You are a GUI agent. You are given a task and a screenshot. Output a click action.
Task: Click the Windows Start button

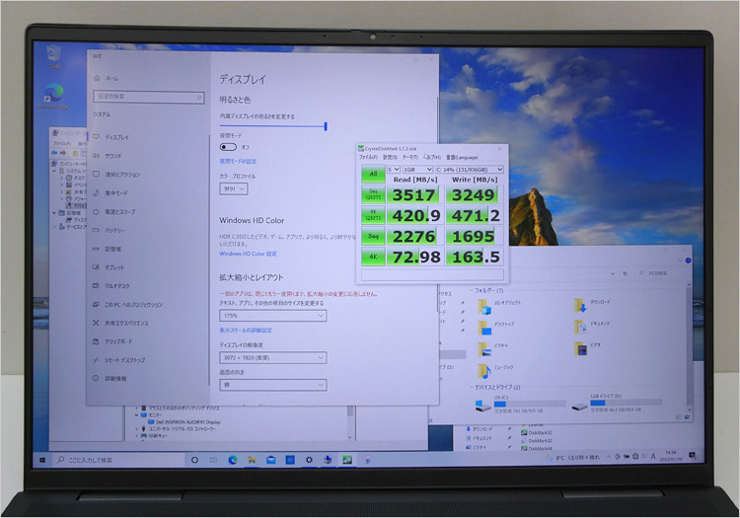pyautogui.click(x=43, y=460)
